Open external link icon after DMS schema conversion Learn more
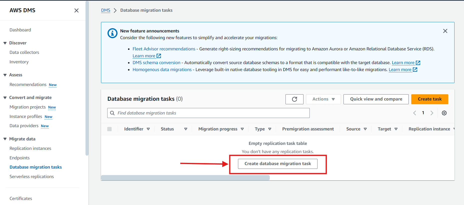Viewport: 464px width, 205px height. (418, 63)
